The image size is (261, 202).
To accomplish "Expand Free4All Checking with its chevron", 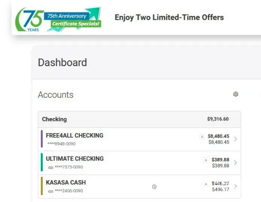I will click(x=235, y=139).
